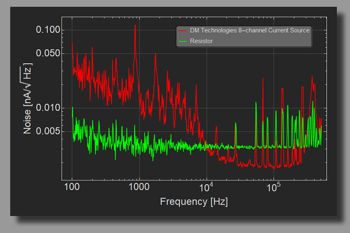Click the 100 x-axis tick label
350x233 pixels.
pyautogui.click(x=72, y=187)
